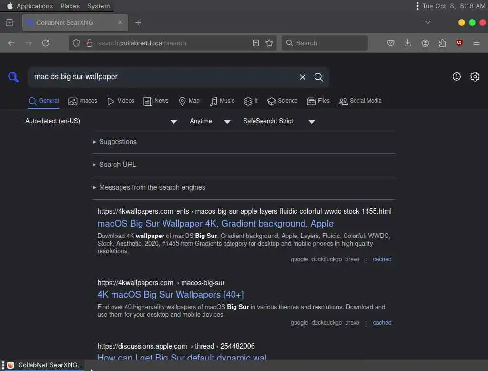Focus the mac os big sur wallpaper query field
The height and width of the screenshot is (371, 488).
click(x=163, y=77)
